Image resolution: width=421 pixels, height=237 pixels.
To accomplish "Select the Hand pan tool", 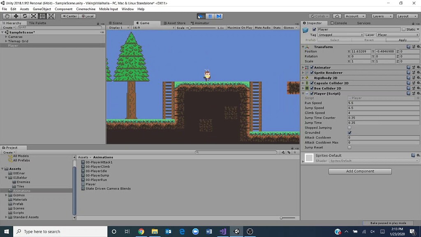I will pyautogui.click(x=7, y=16).
